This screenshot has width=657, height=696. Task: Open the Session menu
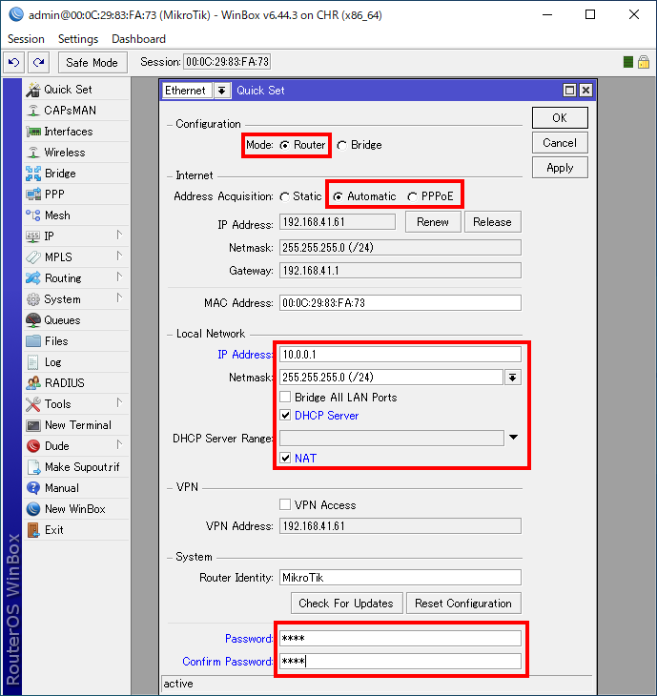coord(26,39)
